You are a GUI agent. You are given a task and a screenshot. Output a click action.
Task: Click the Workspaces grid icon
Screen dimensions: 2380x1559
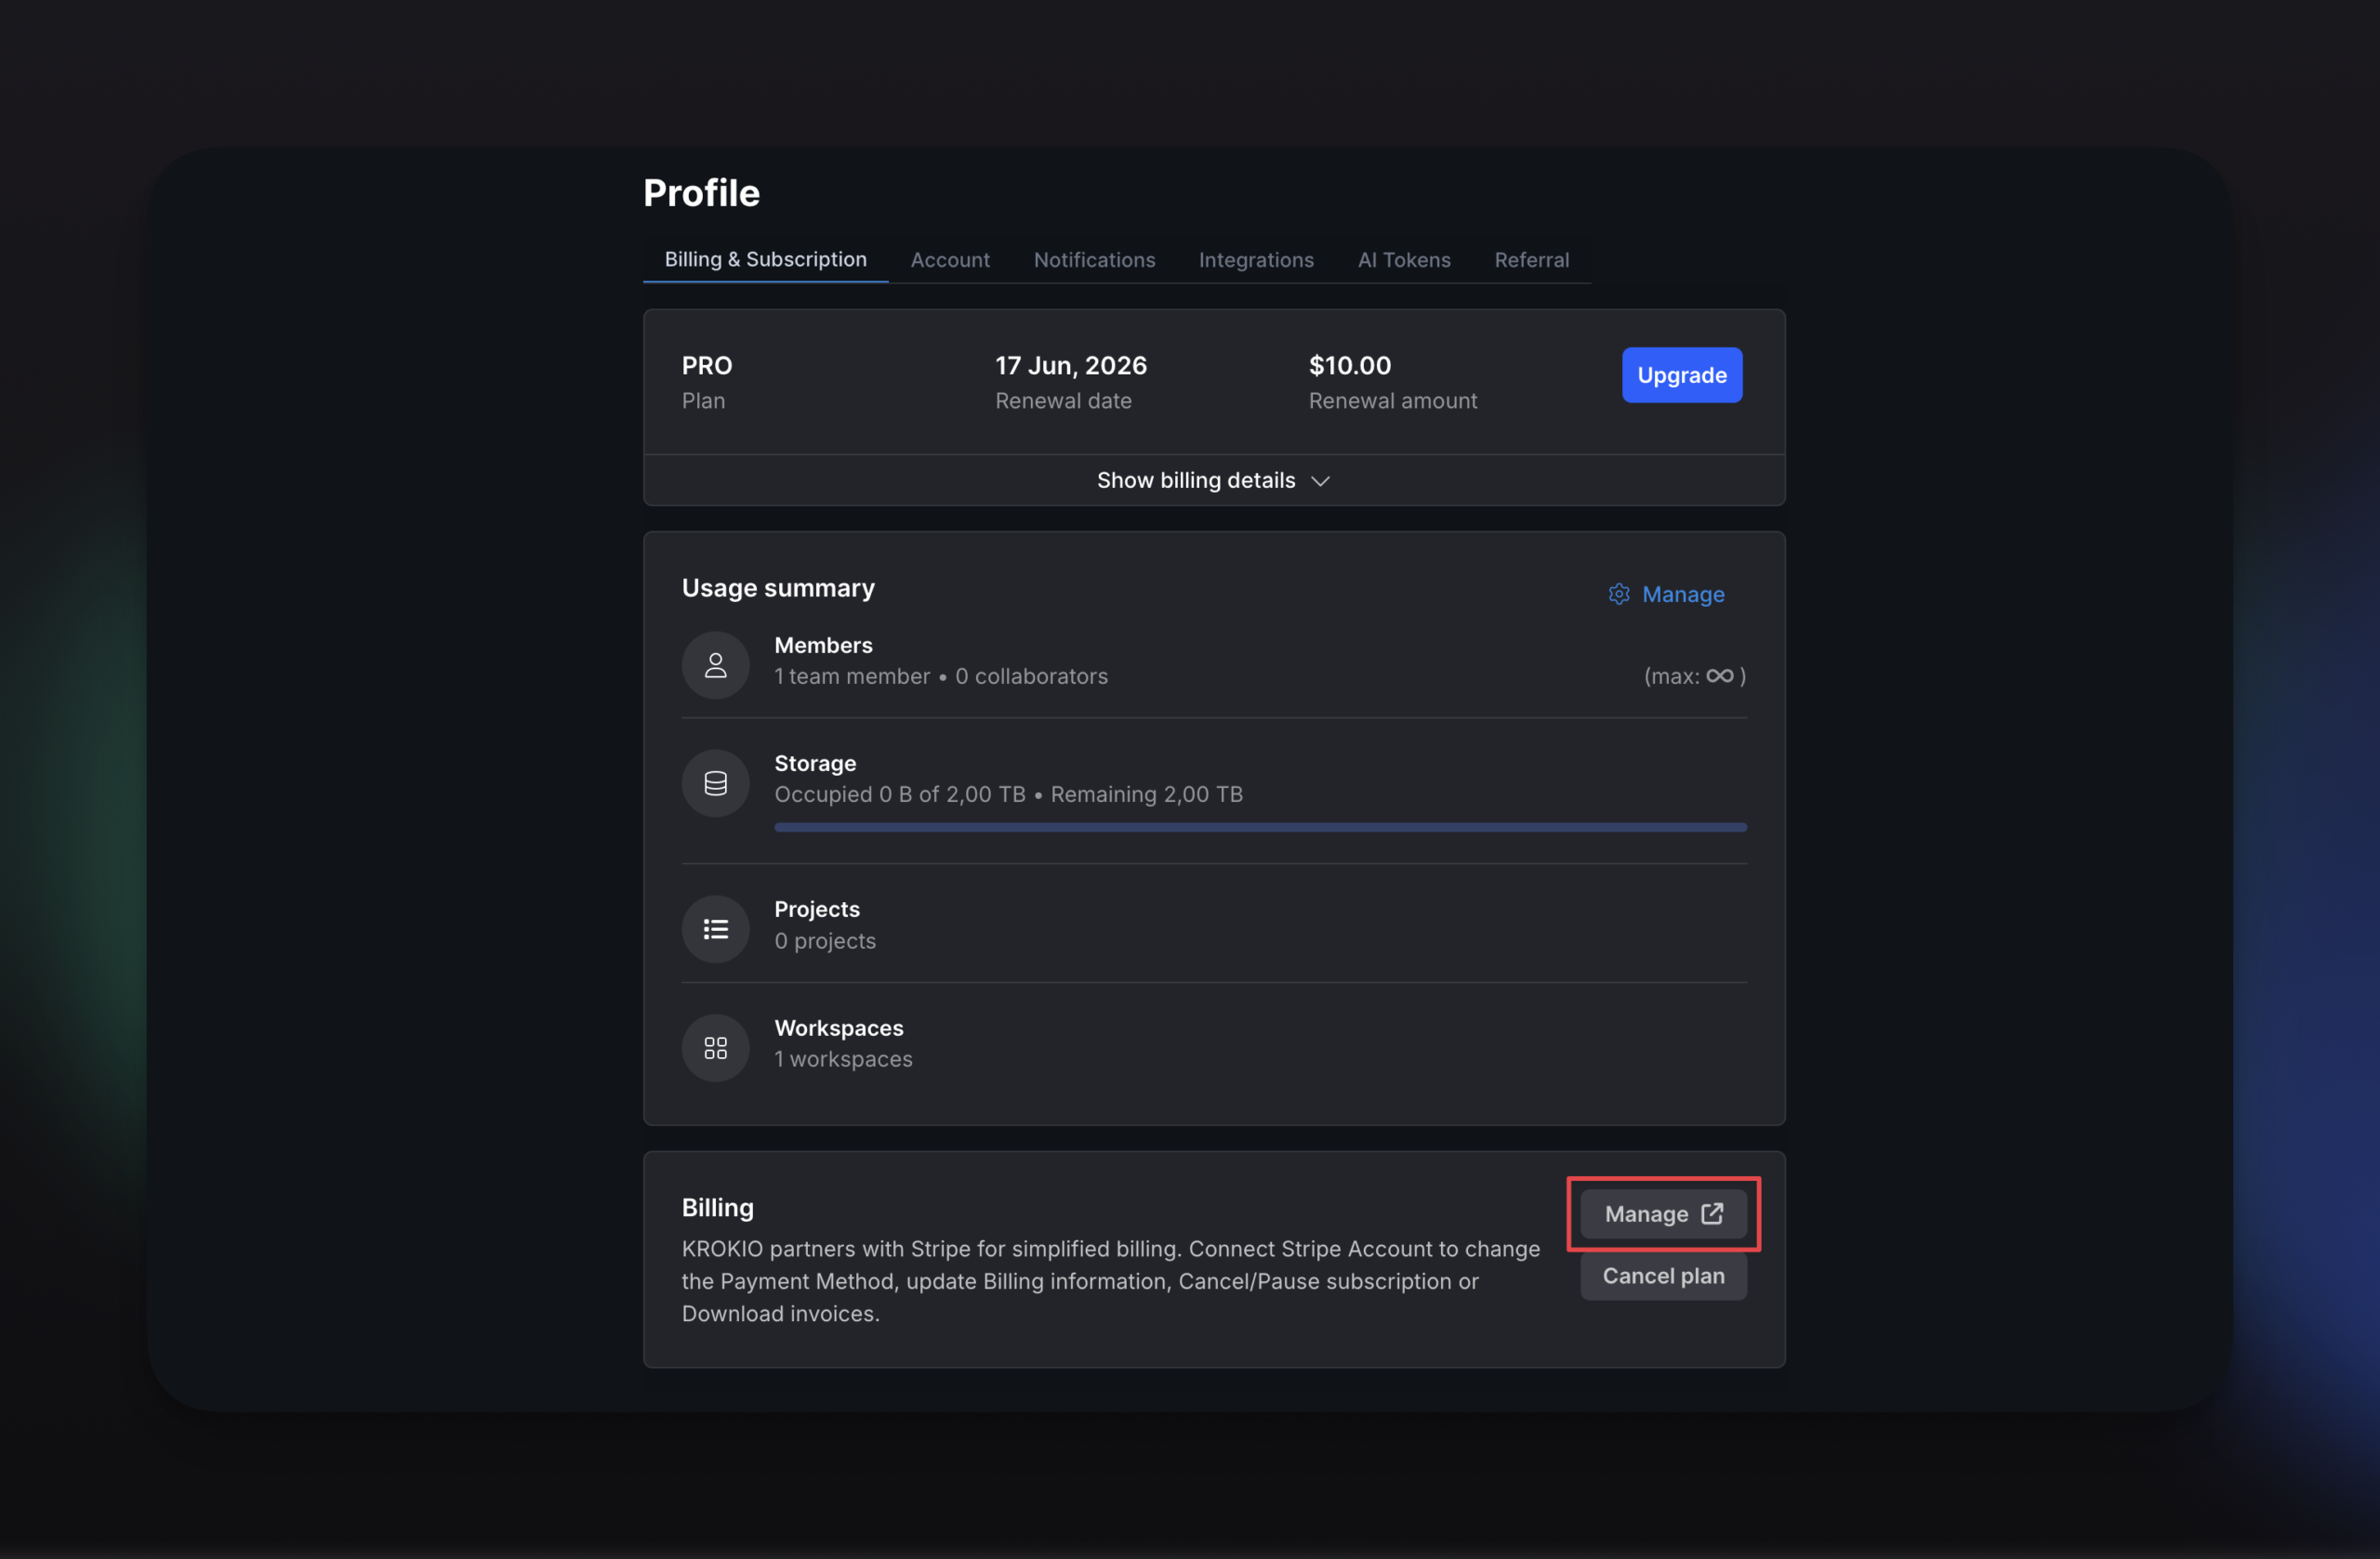click(715, 1047)
